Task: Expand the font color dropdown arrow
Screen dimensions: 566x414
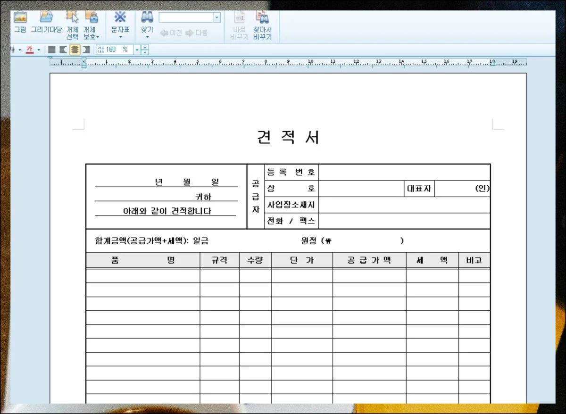Action: pyautogui.click(x=39, y=50)
